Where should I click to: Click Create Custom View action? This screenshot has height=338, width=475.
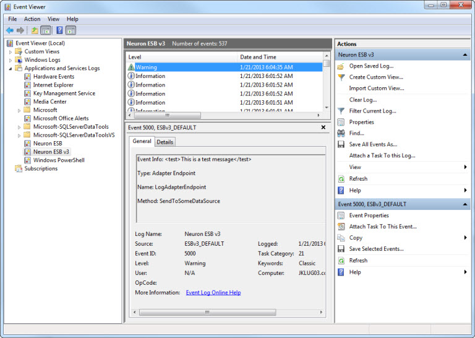click(x=376, y=77)
